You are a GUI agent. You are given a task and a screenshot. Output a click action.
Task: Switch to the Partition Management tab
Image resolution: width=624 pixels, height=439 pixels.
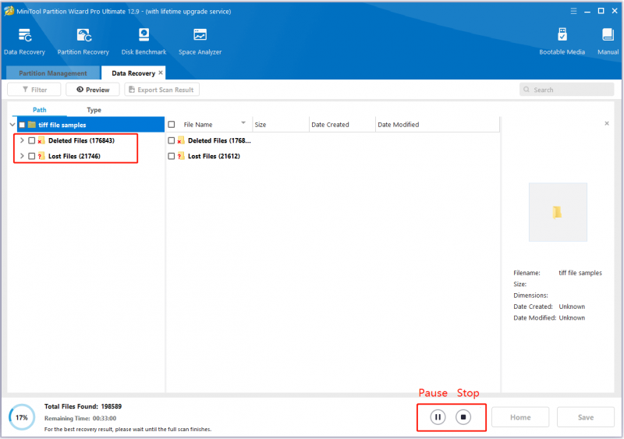tap(53, 73)
